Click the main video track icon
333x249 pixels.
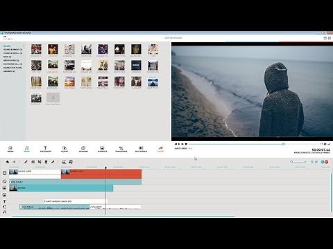[4, 173]
